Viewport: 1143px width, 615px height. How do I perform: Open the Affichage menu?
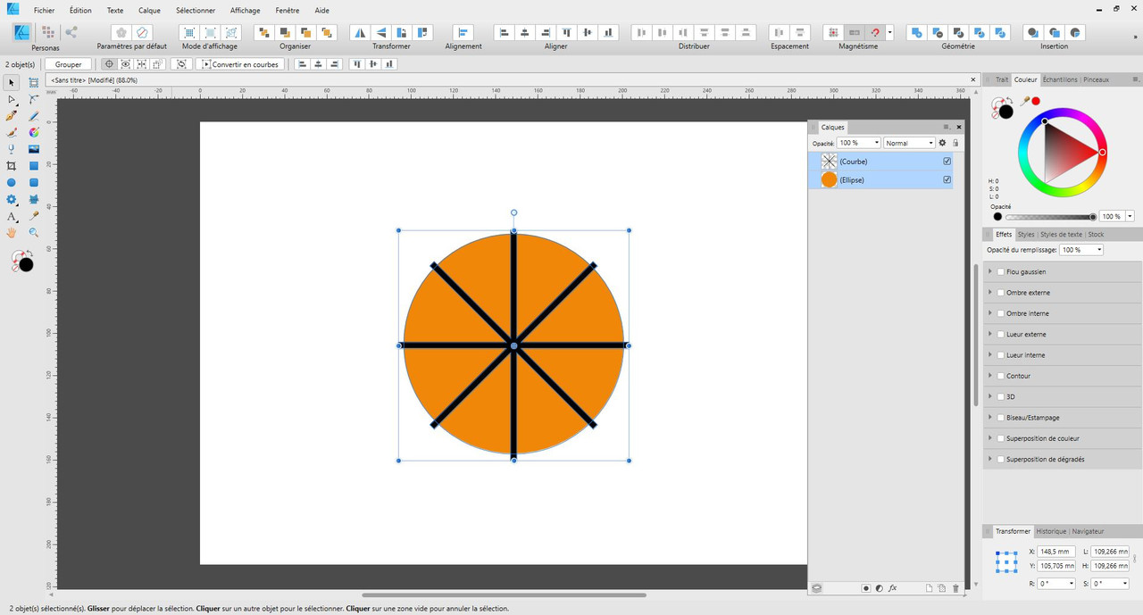tap(246, 10)
